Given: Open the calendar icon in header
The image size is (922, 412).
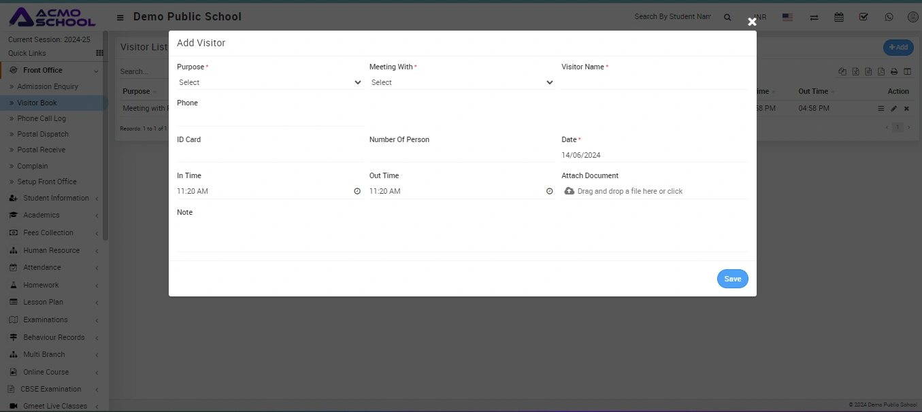Looking at the screenshot, I should 839,17.
